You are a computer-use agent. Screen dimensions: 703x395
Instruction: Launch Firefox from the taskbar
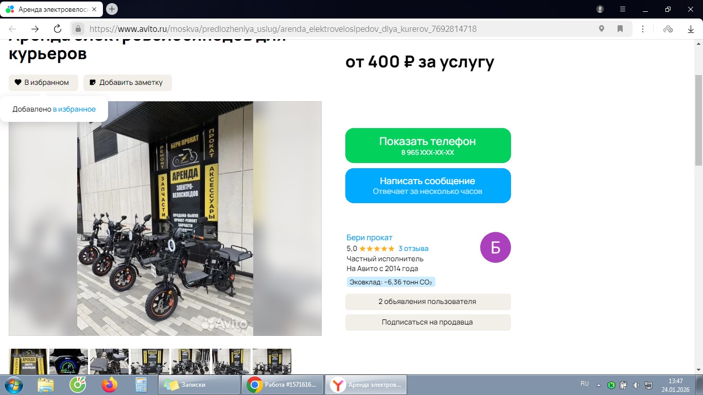(110, 385)
